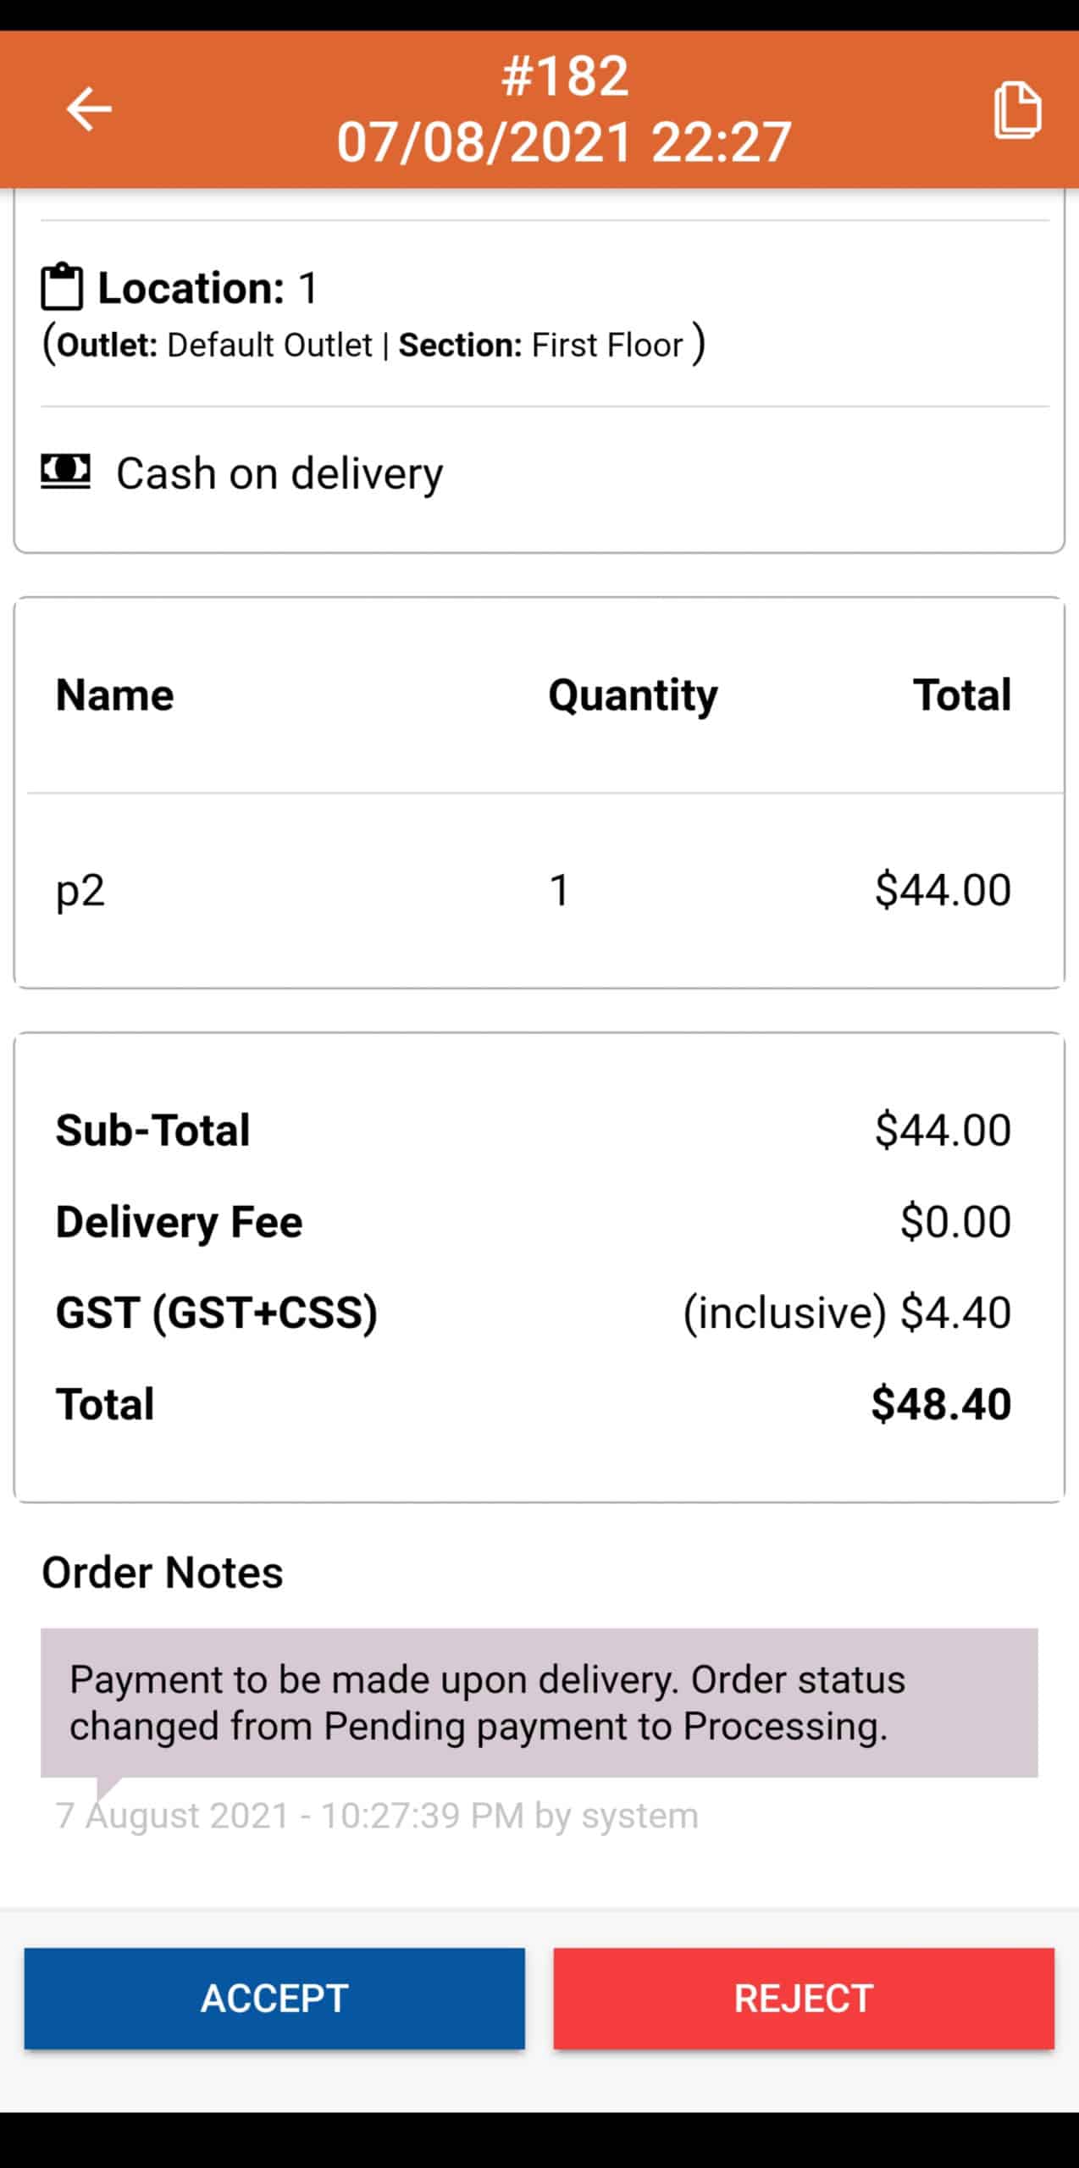
Task: Accept the order
Action: pyautogui.click(x=274, y=1999)
